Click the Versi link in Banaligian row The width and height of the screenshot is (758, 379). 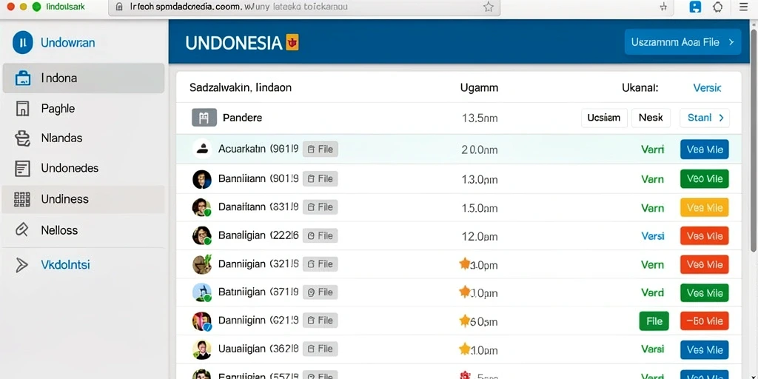point(653,236)
